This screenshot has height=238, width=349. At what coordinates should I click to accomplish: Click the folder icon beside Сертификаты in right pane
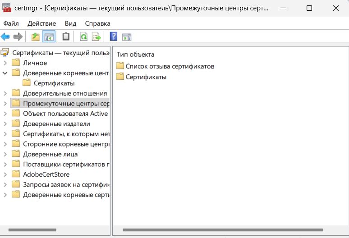pos(120,76)
